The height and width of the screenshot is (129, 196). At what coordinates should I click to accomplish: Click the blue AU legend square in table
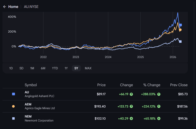point(13,94)
